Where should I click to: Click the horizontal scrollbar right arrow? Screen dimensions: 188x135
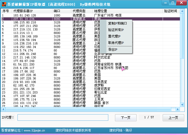[178, 109]
